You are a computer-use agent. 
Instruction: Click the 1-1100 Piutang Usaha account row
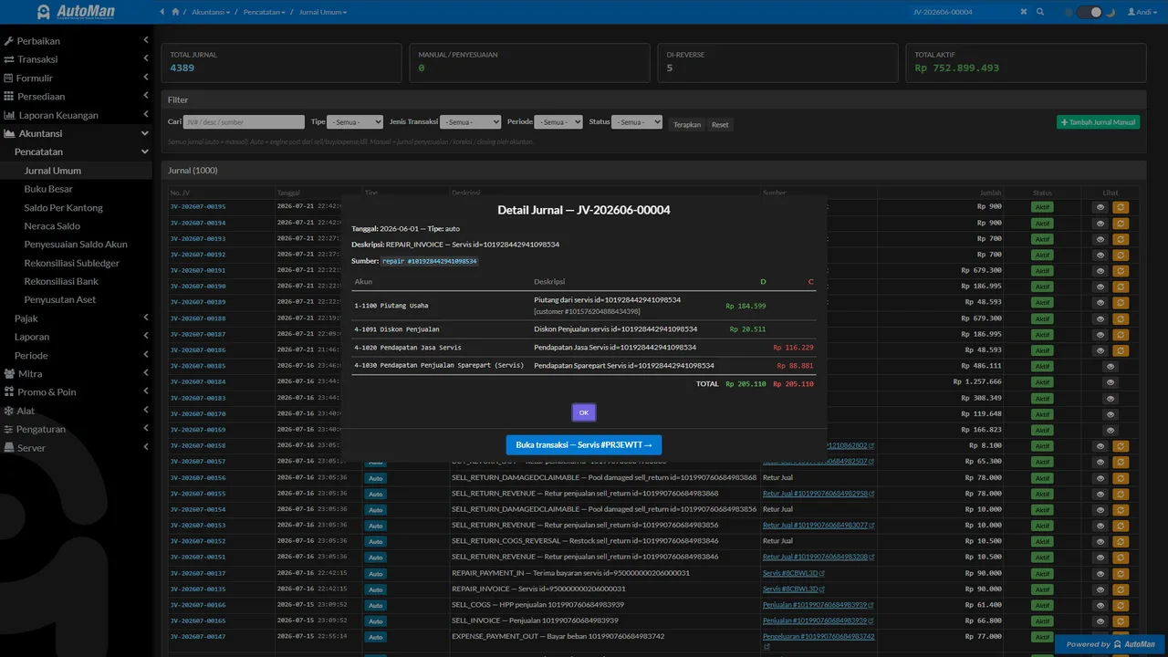[584, 306]
